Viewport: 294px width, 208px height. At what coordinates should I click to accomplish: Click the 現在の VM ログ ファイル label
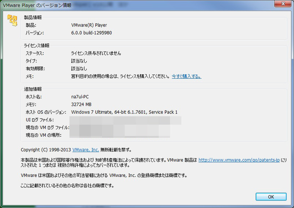(x=47, y=128)
